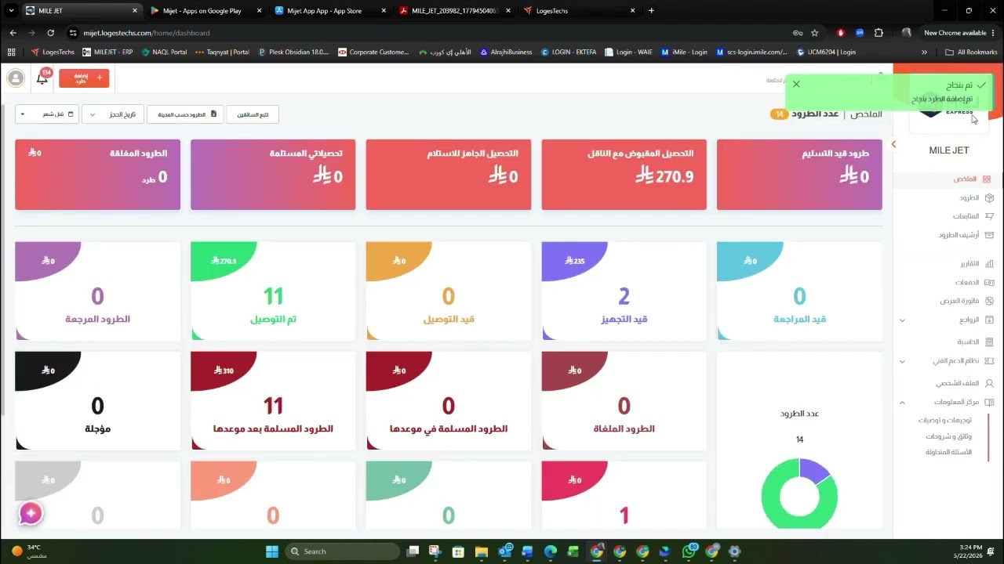Open the MILEJET - ERP bookmark

click(108, 52)
